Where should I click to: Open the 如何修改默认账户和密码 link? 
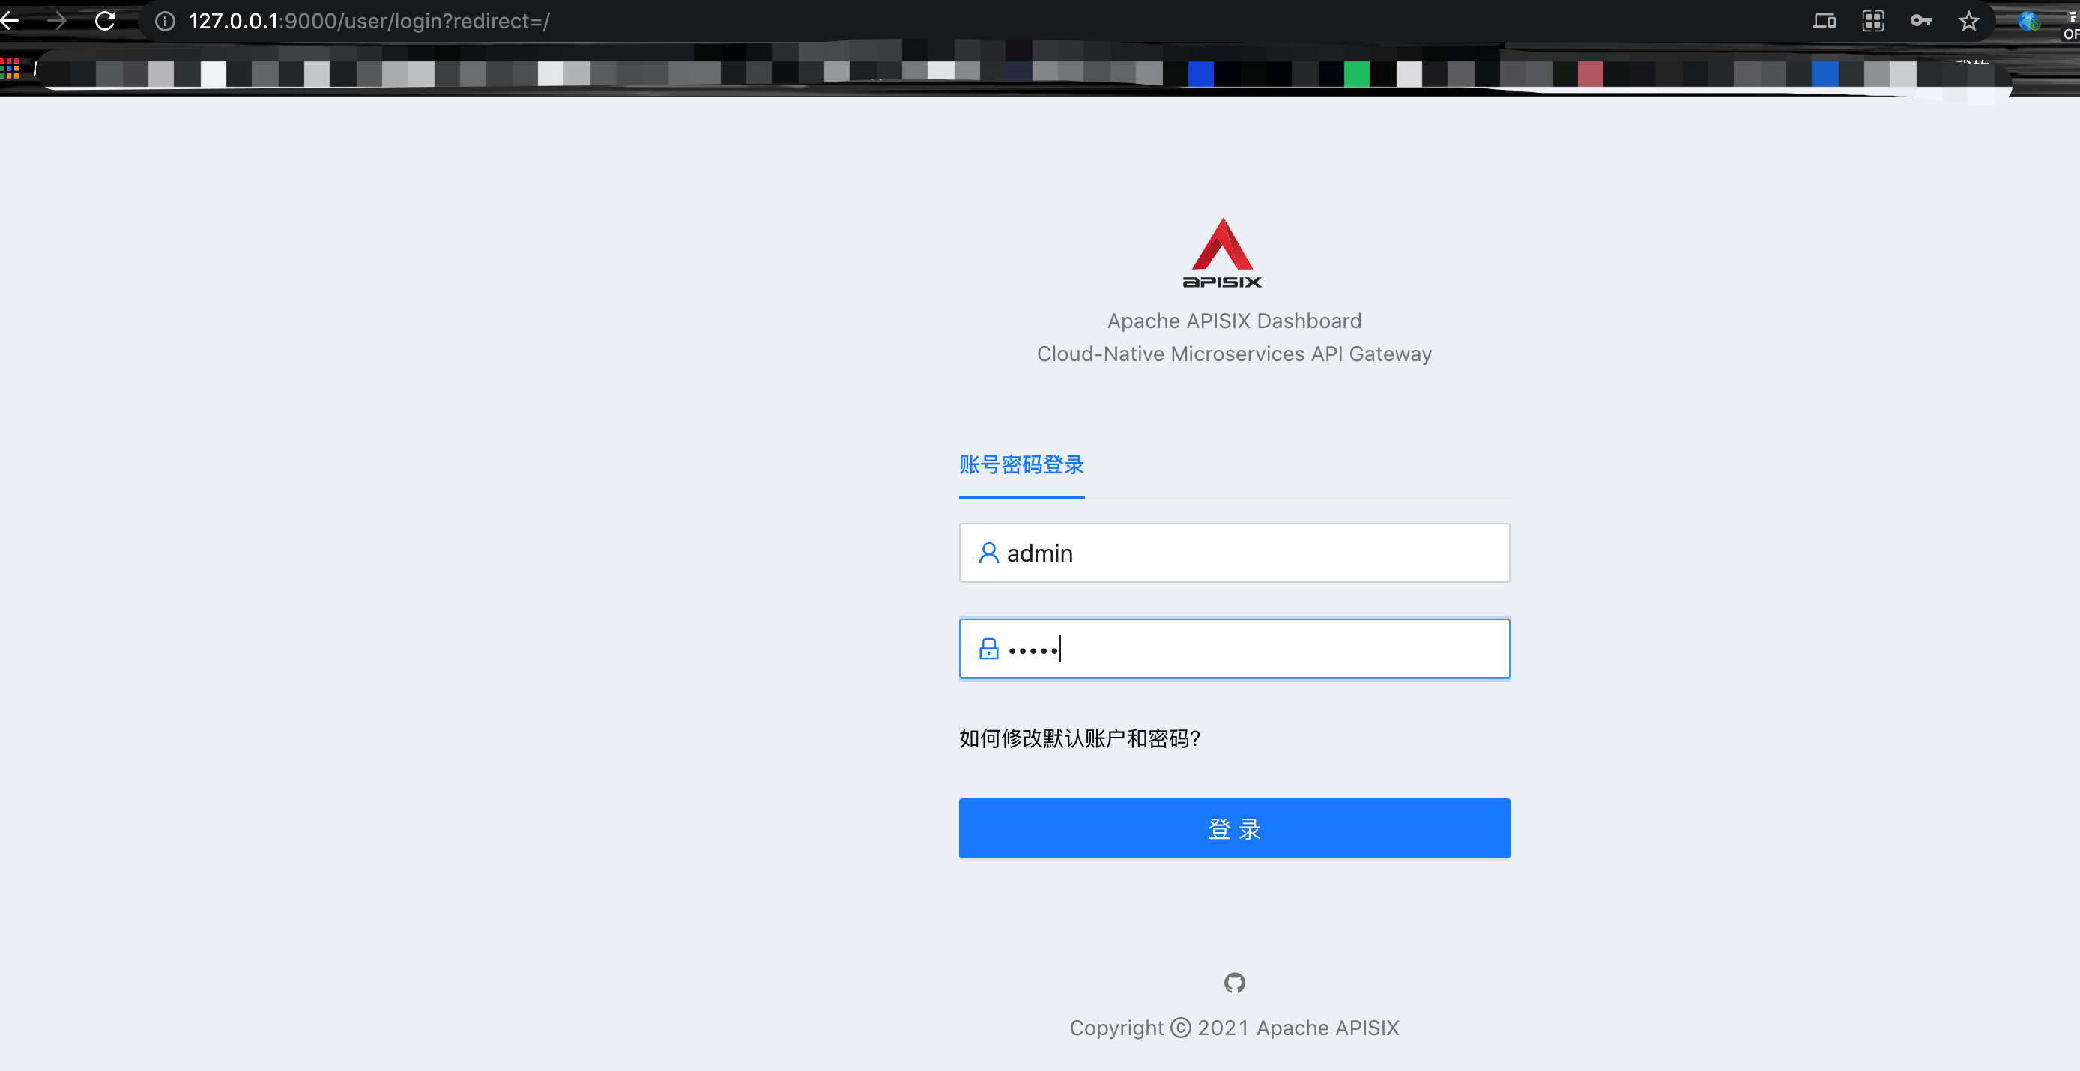tap(1079, 738)
